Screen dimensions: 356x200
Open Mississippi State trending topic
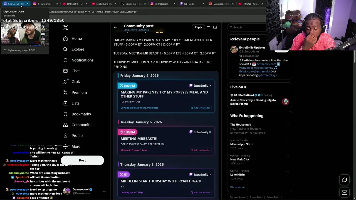pyautogui.click(x=242, y=144)
